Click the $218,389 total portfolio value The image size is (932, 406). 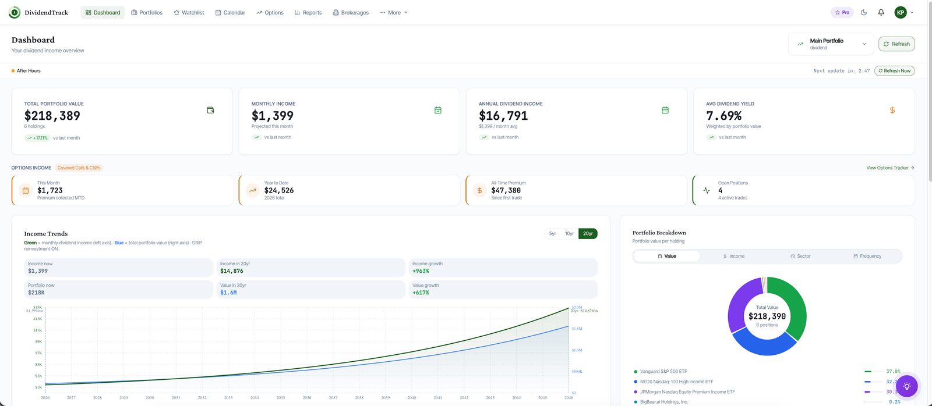52,116
